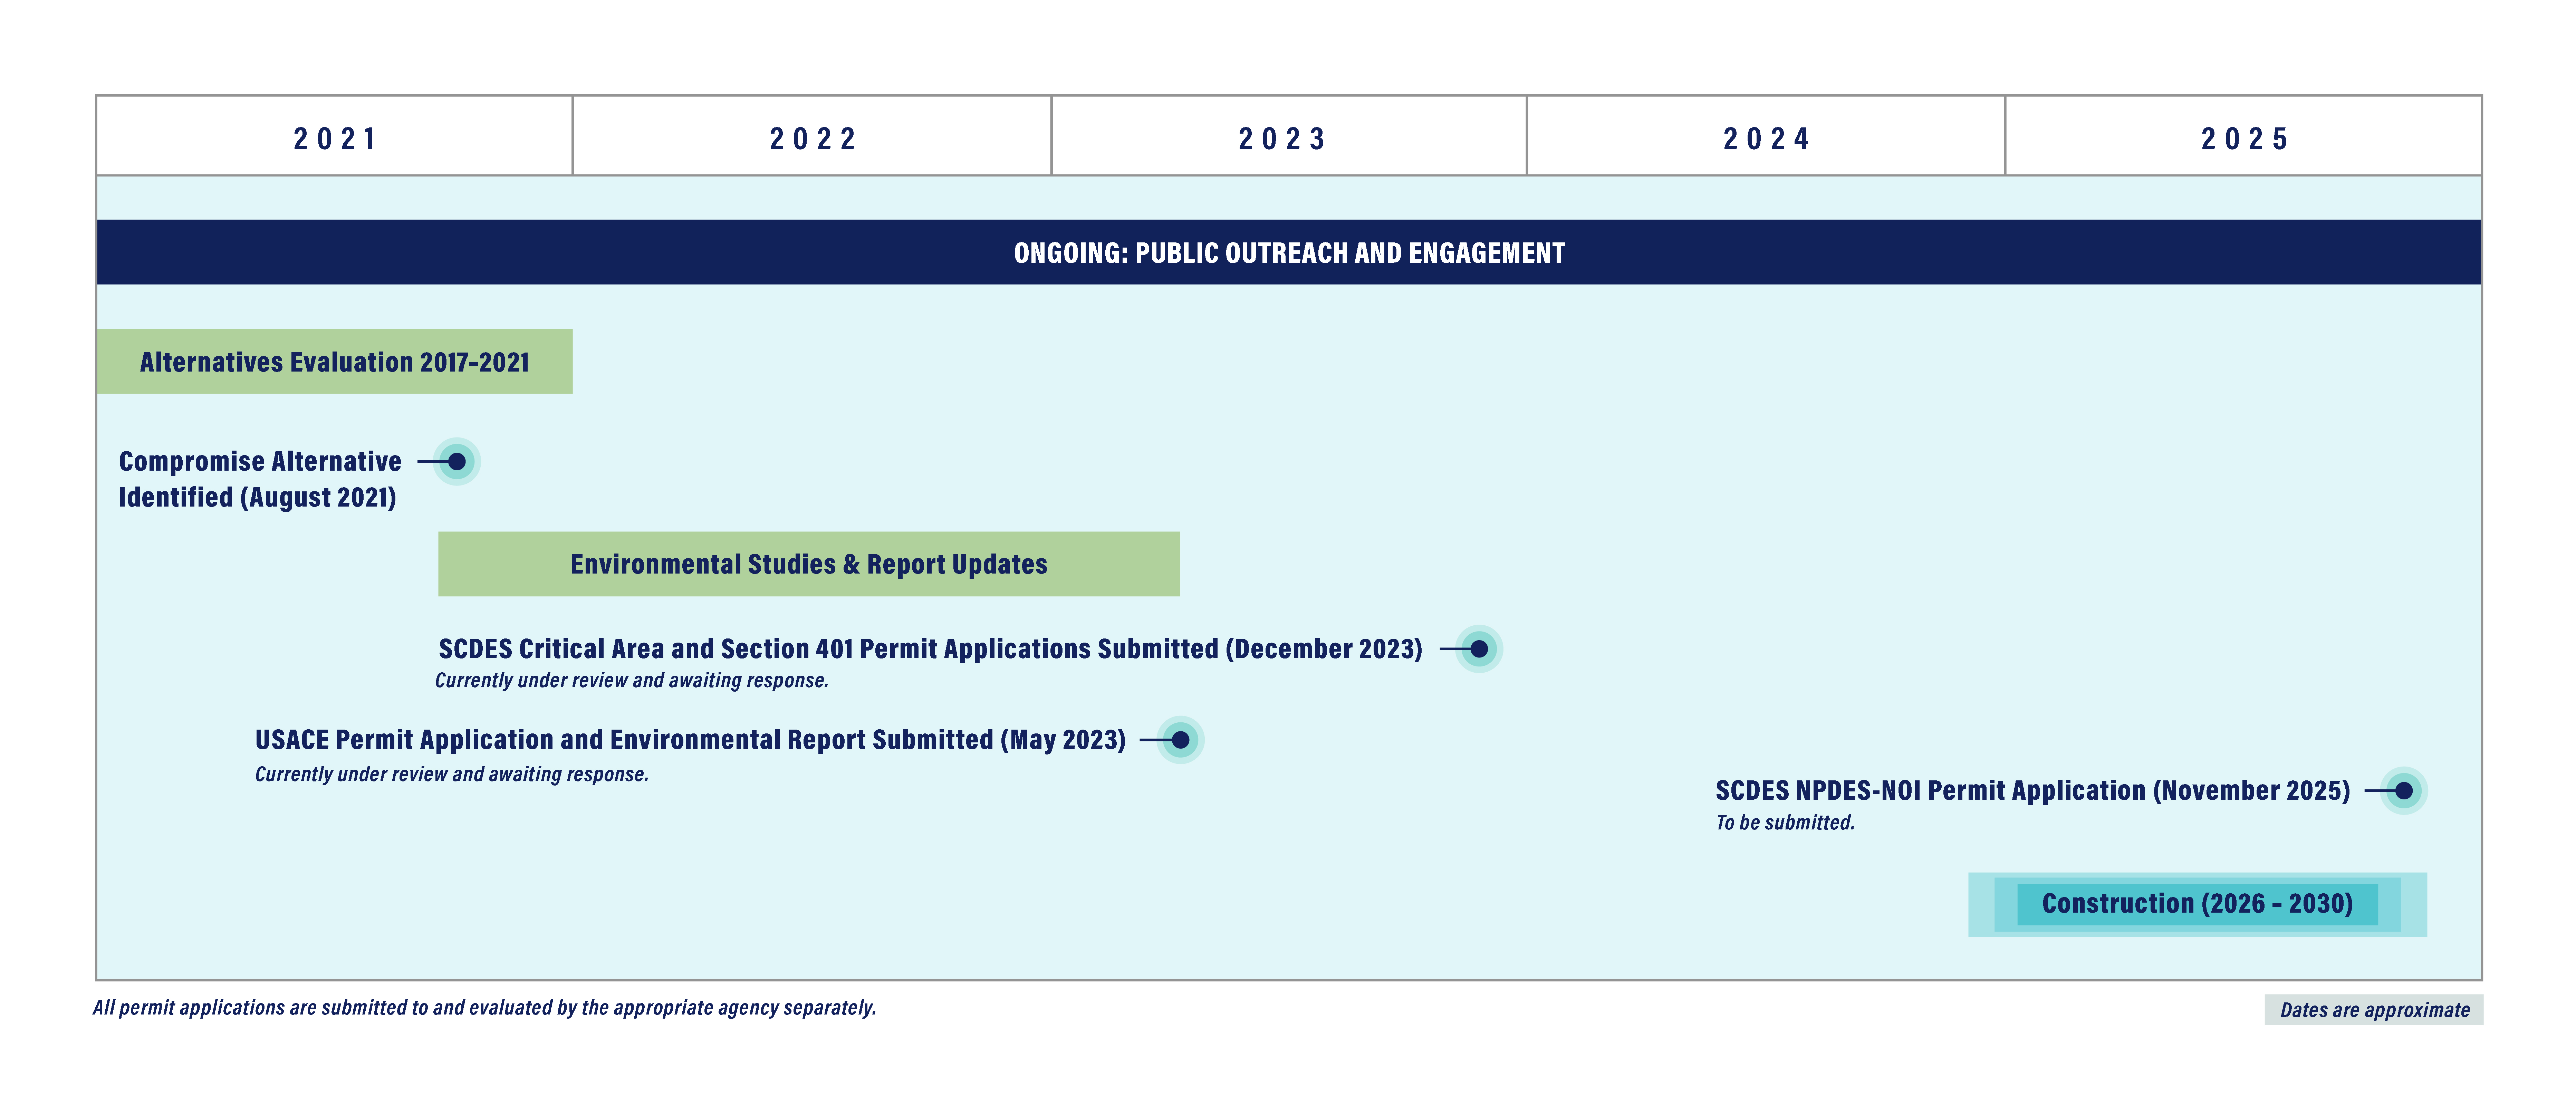2576x1106 pixels.
Task: Click the SCDES NPDES-NOI Permit Application text
Action: [2032, 791]
